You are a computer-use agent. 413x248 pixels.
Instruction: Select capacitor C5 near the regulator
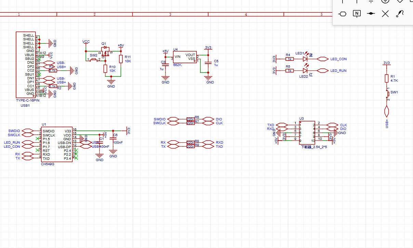(x=208, y=63)
